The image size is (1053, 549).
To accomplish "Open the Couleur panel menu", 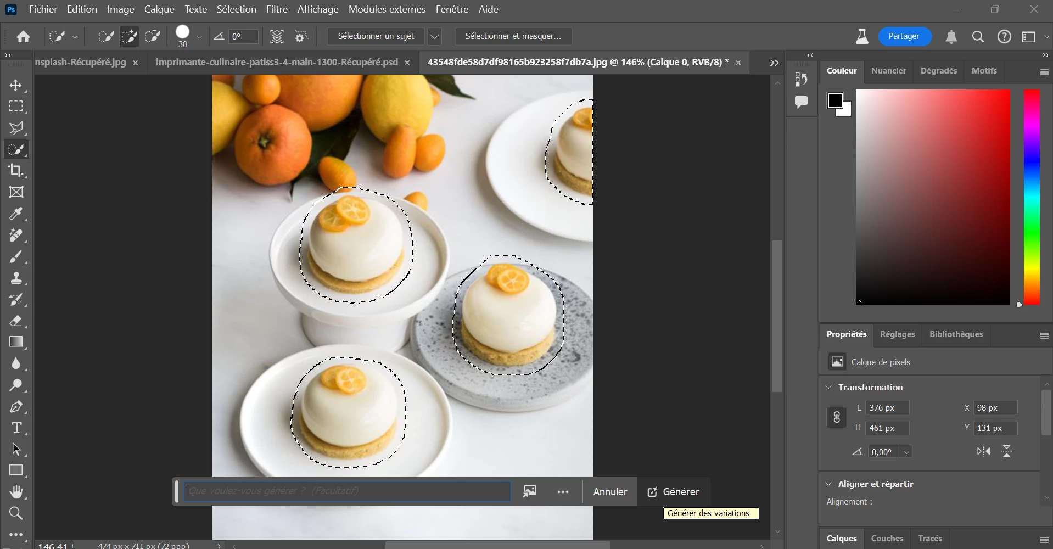I will click(1044, 72).
